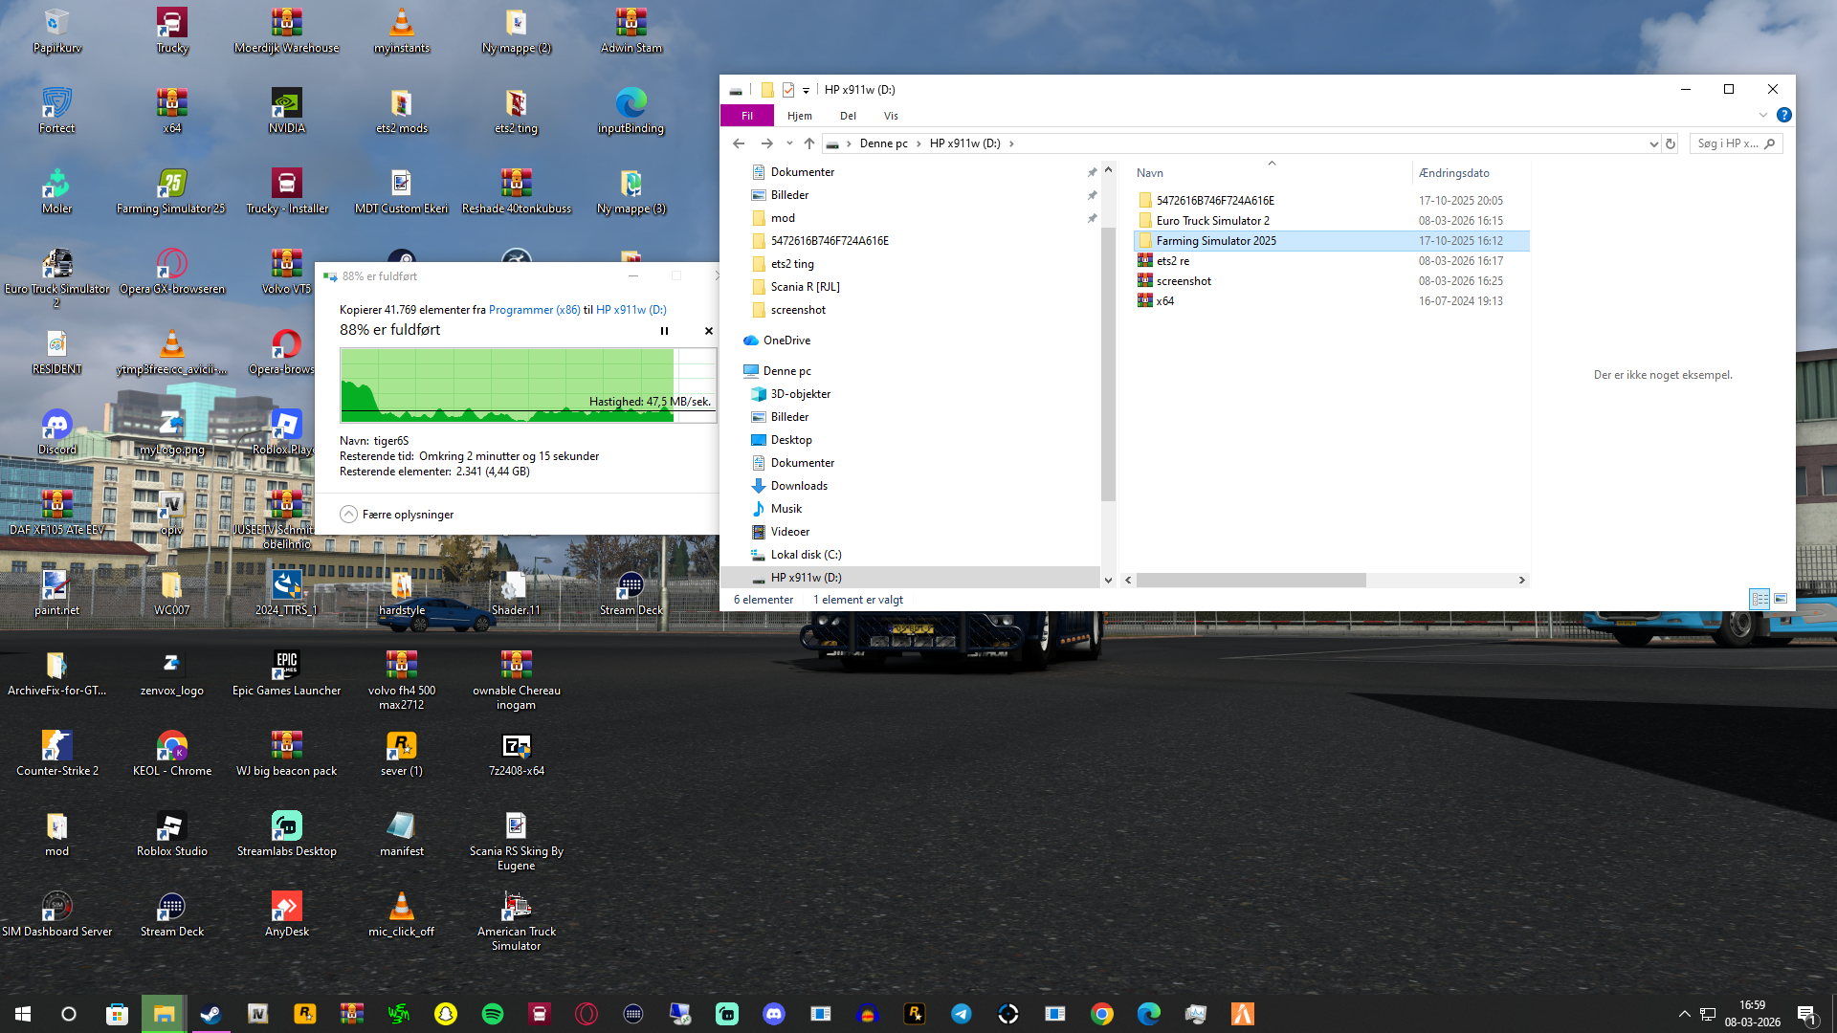Open the Hjem ribbon tab
Image resolution: width=1837 pixels, height=1033 pixels.
tap(799, 116)
